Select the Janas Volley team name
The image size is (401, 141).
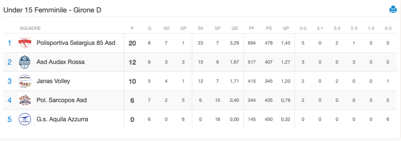click(x=53, y=81)
